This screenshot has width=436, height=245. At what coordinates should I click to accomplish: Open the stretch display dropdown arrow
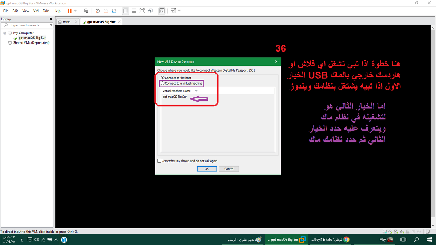coord(179,11)
